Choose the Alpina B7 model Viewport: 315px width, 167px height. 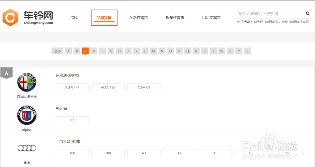tap(72, 120)
